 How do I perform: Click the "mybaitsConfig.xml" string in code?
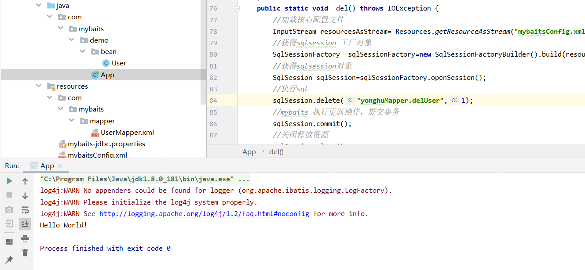pyautogui.click(x=550, y=32)
